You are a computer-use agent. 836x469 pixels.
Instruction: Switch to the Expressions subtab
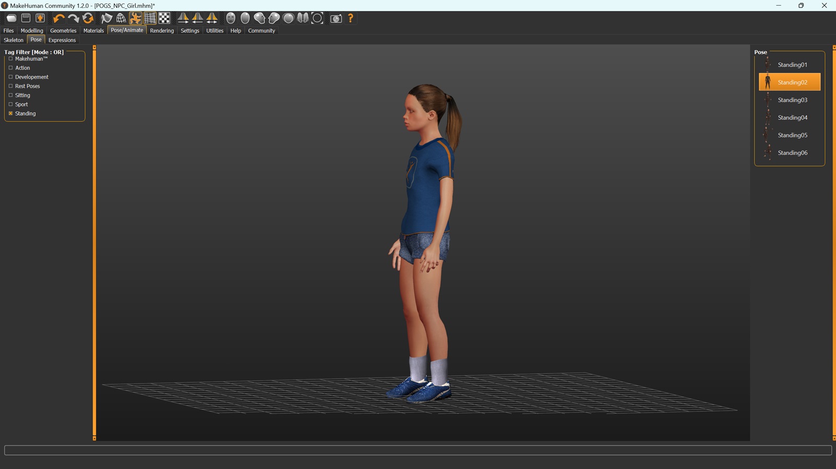pos(62,40)
